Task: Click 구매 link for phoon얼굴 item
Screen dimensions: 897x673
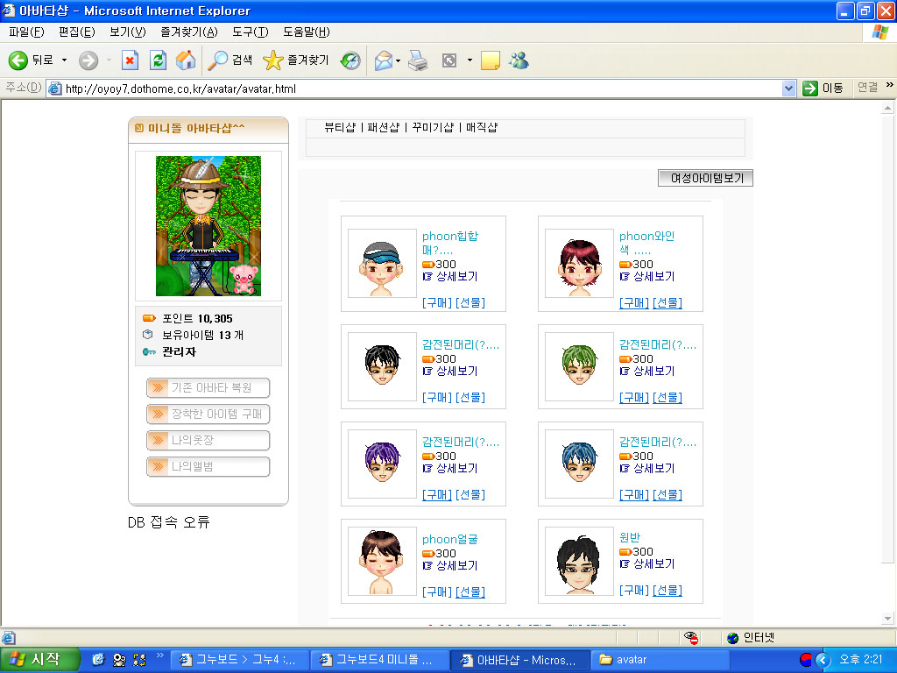Action: point(436,592)
